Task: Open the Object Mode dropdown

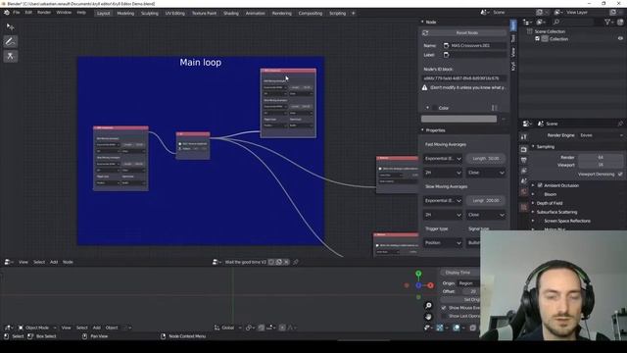Action: click(37, 328)
